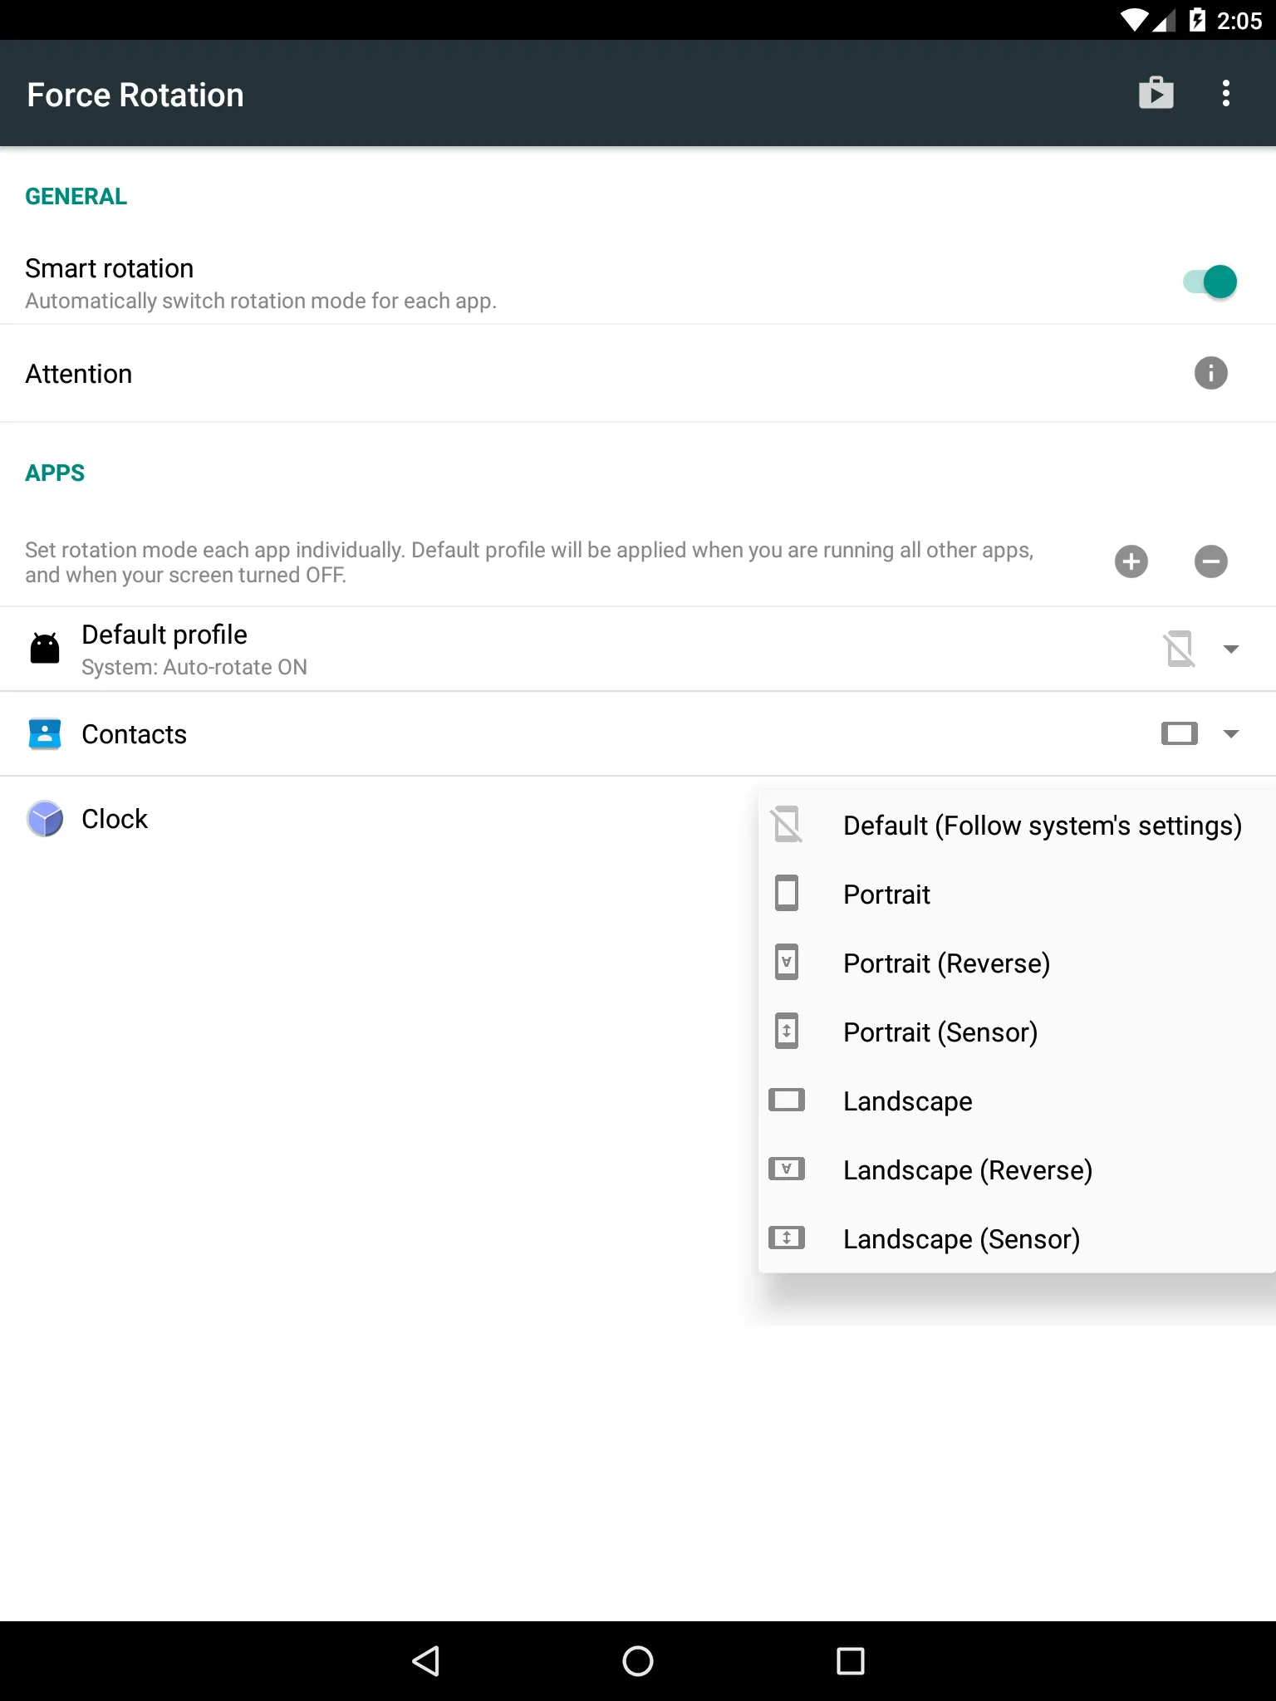
Task: Open the Attention row
Action: [638, 374]
